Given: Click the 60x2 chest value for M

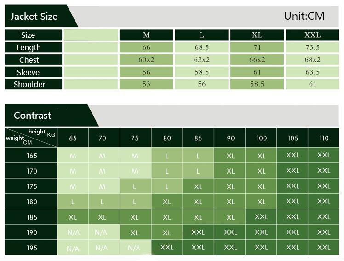Looking at the screenshot, I should tap(146, 60).
